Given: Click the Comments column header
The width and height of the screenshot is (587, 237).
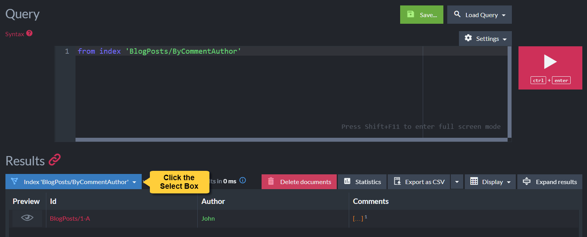Looking at the screenshot, I should tap(371, 201).
